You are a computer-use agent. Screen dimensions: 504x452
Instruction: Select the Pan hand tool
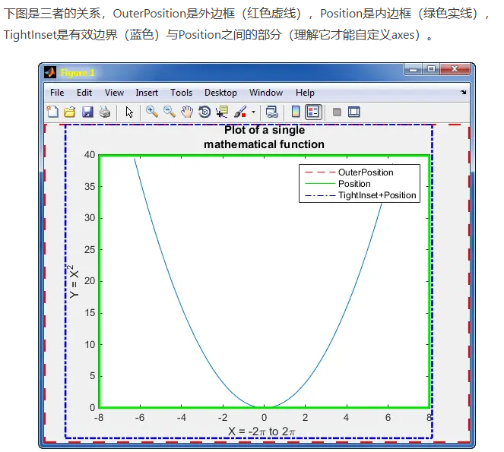click(x=187, y=112)
